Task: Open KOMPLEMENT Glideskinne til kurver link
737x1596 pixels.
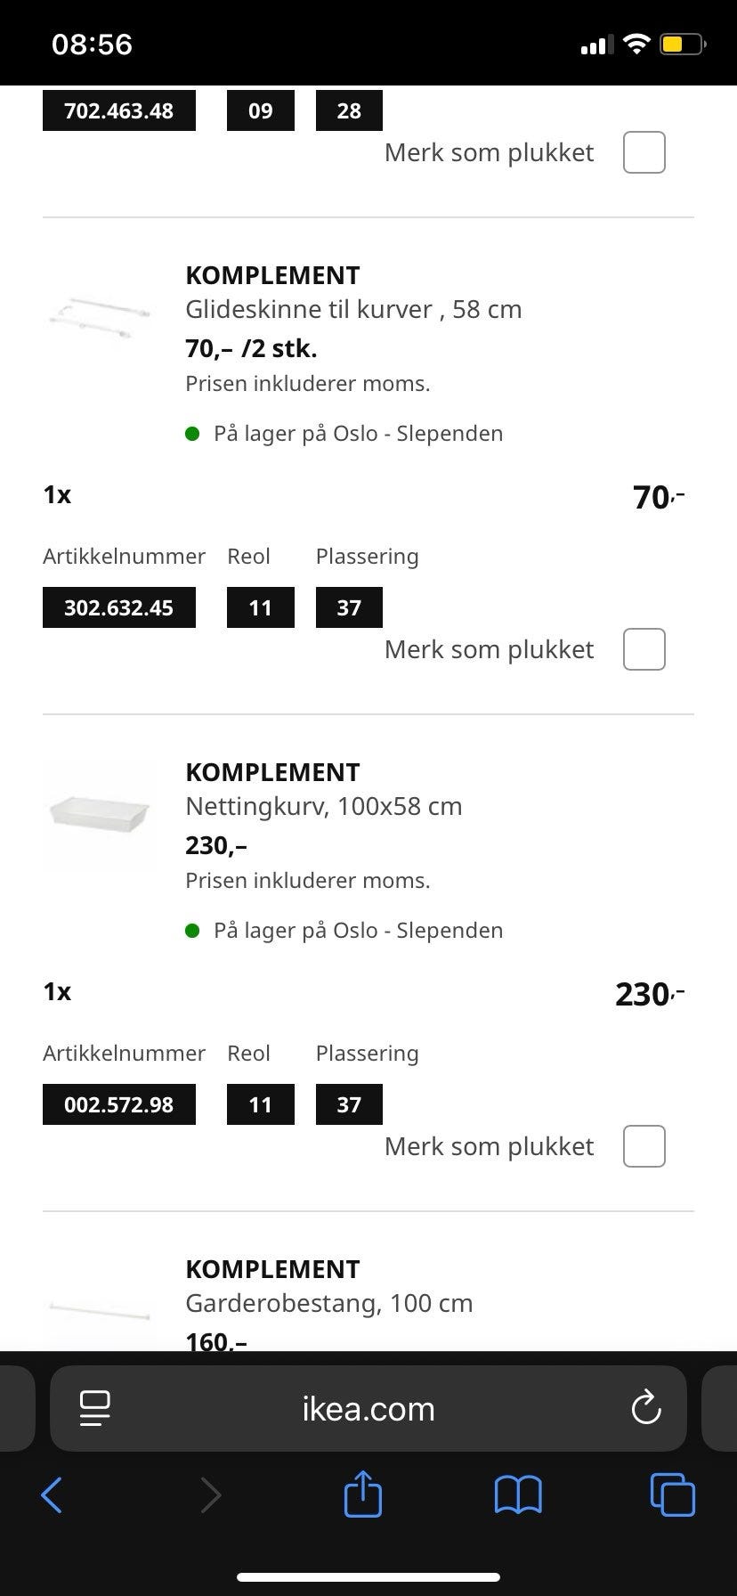Action: click(353, 293)
